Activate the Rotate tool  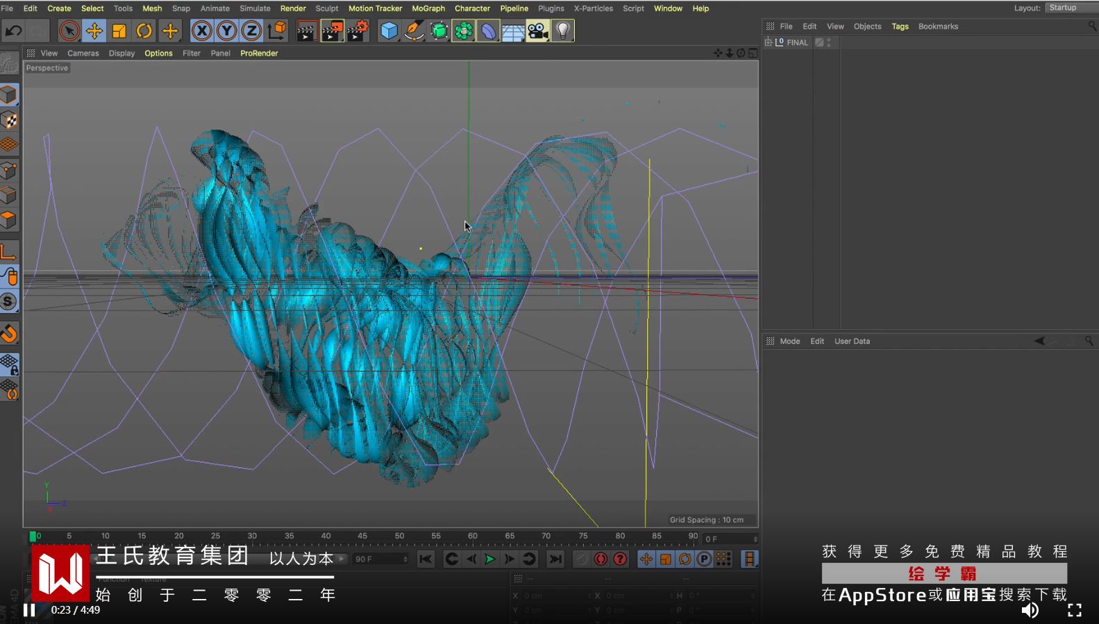(144, 31)
